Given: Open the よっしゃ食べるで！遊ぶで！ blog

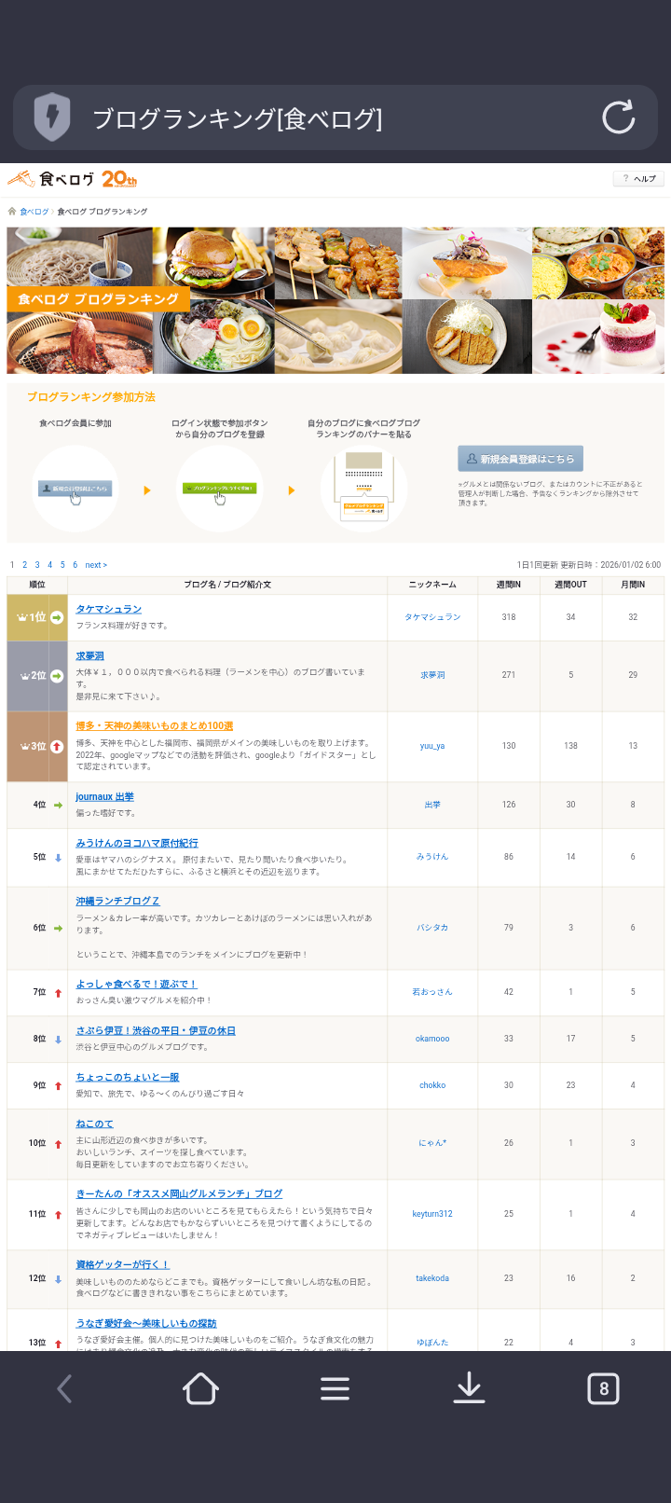Looking at the screenshot, I should click(x=136, y=984).
